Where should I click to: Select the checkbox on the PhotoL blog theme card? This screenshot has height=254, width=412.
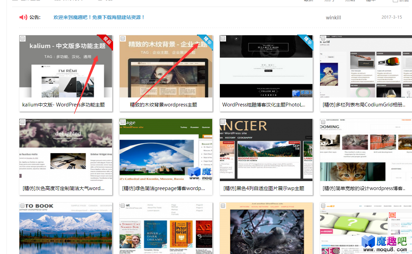point(223,39)
